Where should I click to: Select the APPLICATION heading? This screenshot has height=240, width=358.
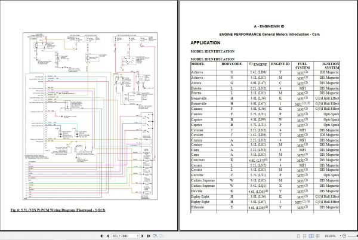[205, 43]
